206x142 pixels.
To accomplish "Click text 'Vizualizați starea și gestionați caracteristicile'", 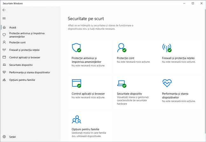I will coord(133,99).
